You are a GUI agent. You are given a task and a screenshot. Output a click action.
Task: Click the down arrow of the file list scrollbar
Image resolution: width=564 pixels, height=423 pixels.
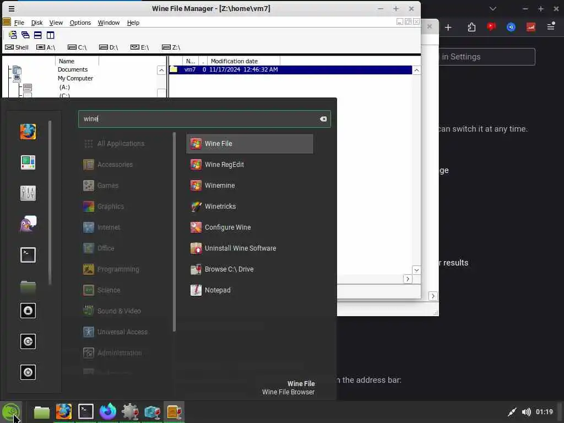416,270
